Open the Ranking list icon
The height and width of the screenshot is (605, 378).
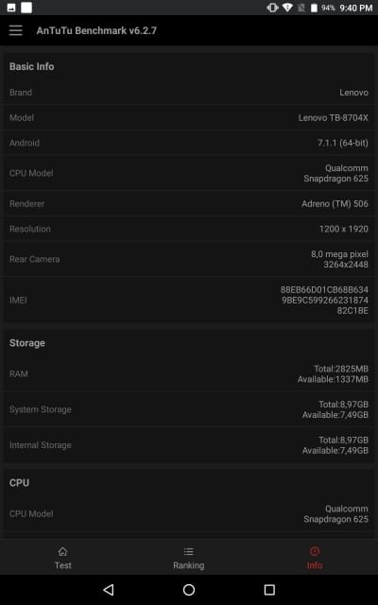[189, 551]
